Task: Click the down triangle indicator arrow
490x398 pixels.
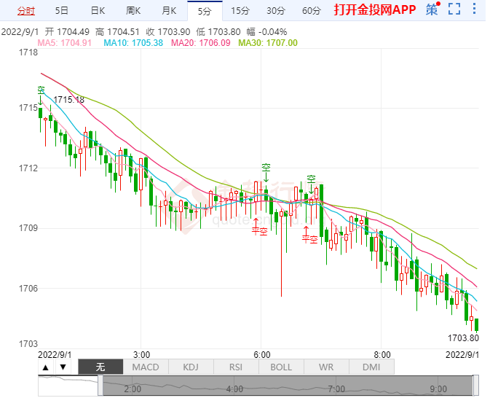Action: pyautogui.click(x=63, y=367)
